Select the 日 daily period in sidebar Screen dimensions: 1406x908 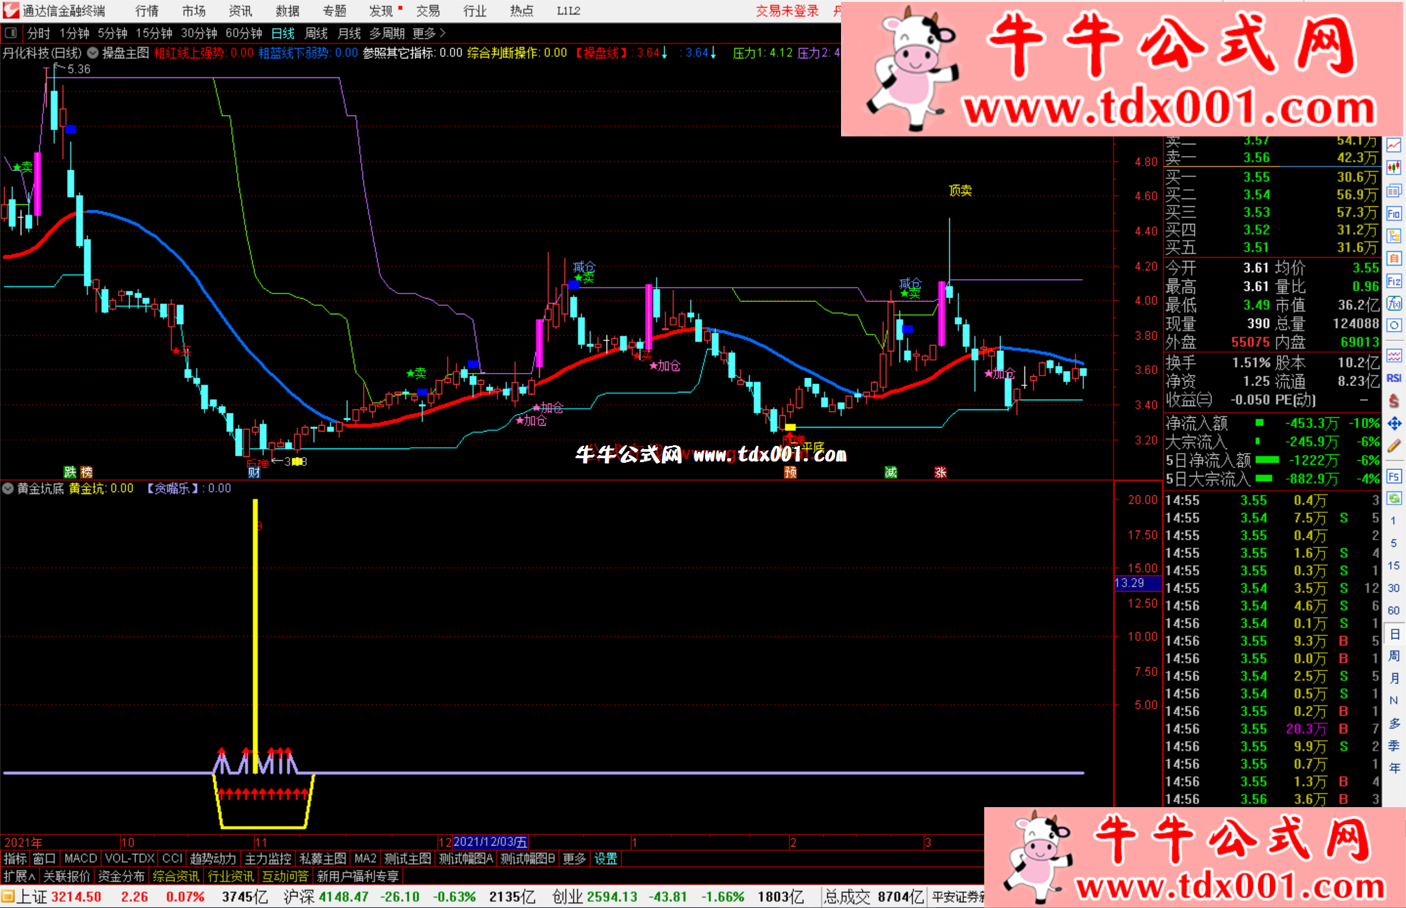(x=1394, y=634)
